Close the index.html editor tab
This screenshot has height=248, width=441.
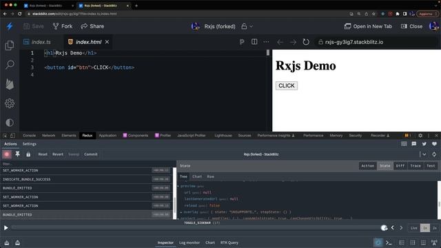click(x=107, y=42)
